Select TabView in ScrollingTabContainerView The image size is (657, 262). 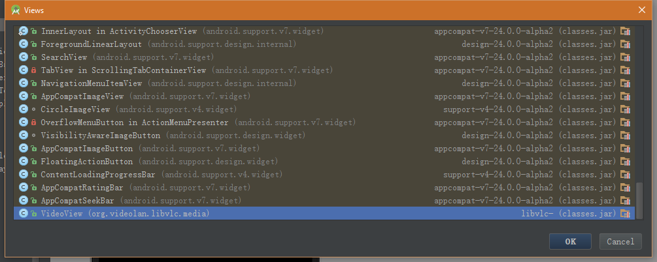click(x=324, y=70)
